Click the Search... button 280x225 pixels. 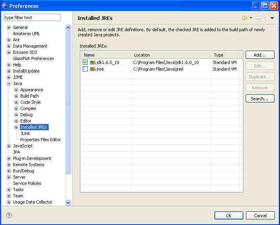[x=260, y=99]
